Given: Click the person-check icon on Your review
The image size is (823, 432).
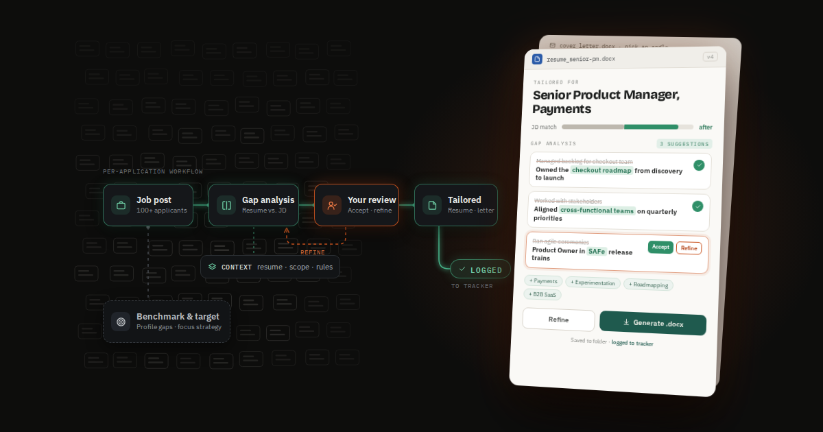Looking at the screenshot, I should tap(332, 205).
